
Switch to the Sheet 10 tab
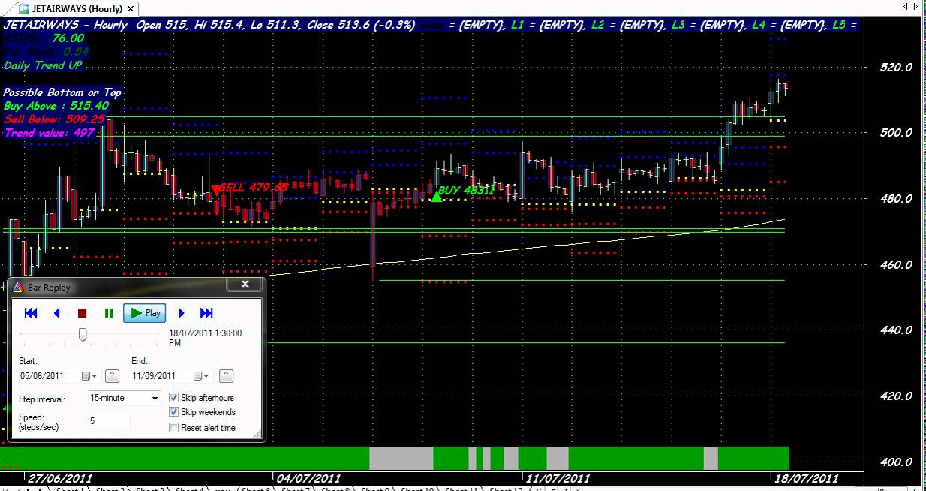point(417,489)
